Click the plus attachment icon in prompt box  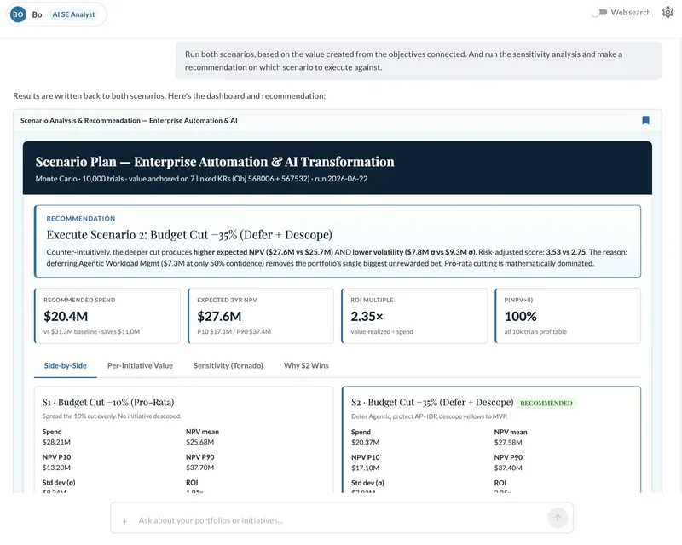coord(124,520)
